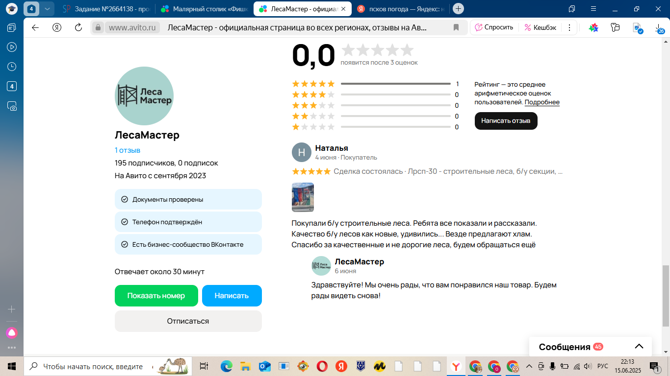The image size is (670, 376).
Task: Filter reviews by the one-star row
Action: click(375, 127)
